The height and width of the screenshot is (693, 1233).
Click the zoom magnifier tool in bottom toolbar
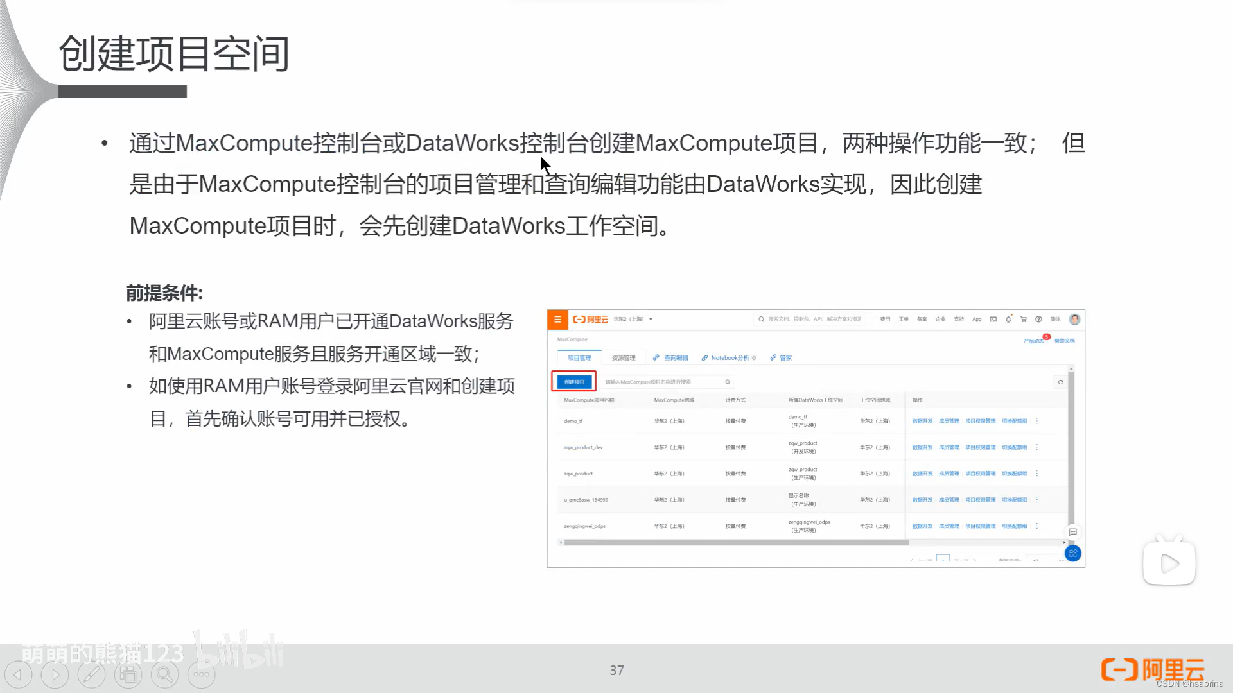(165, 674)
